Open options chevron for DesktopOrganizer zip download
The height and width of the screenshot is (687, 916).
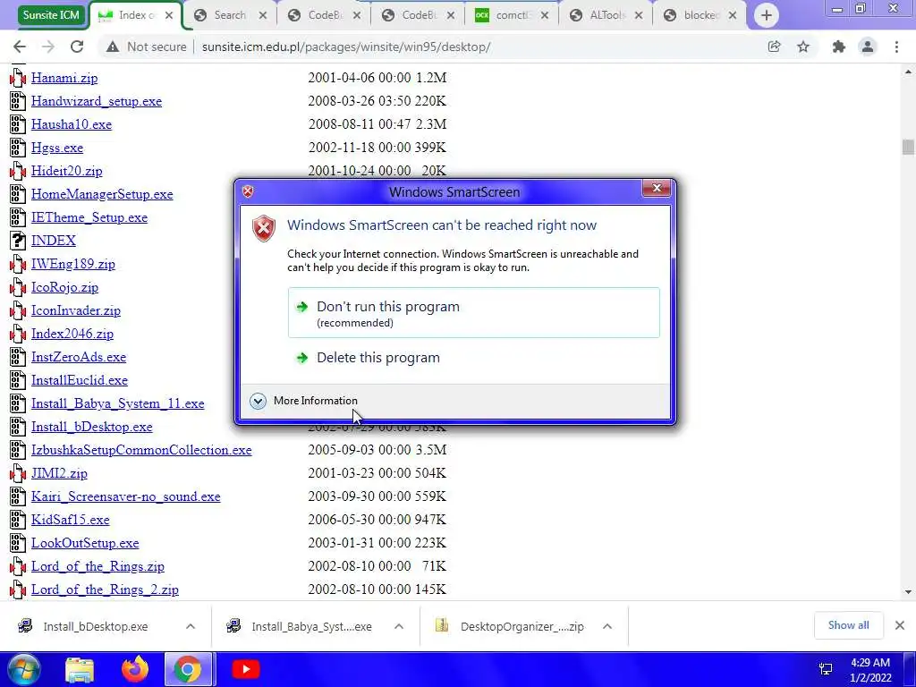tap(607, 626)
